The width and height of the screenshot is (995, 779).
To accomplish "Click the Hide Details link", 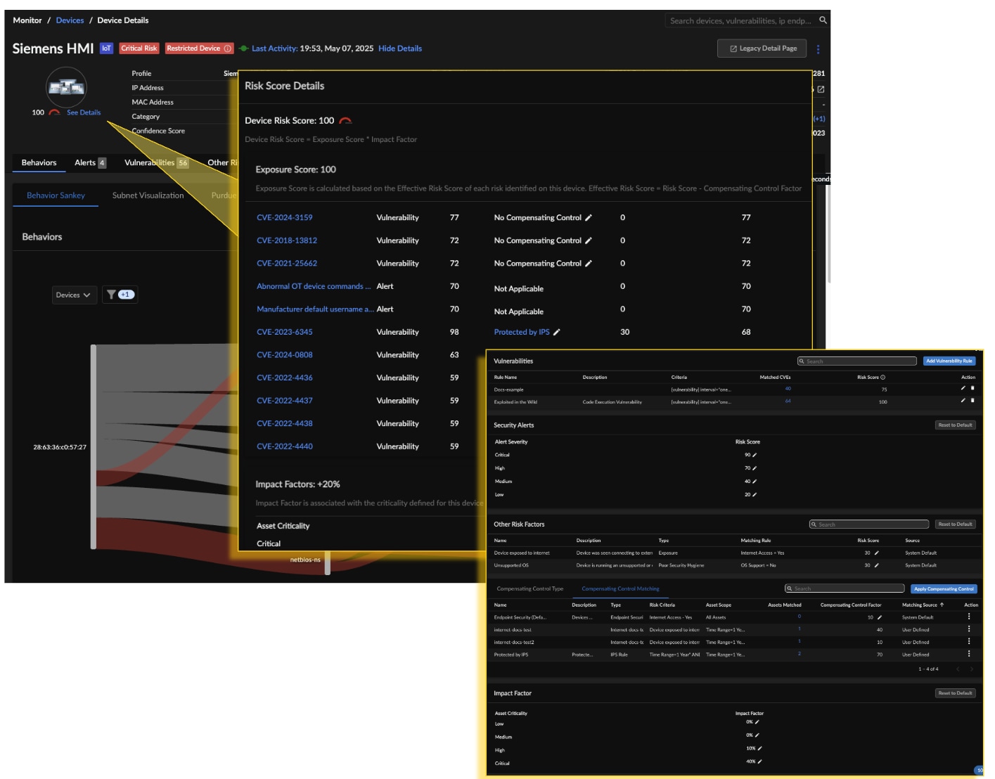I will (399, 49).
